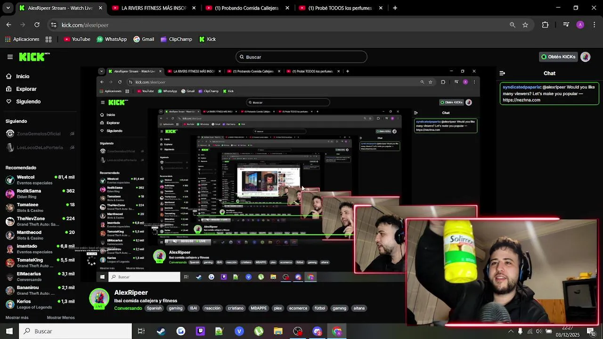
Task: Click the webcam overlay with Solimo bottle
Action: [x=502, y=272]
